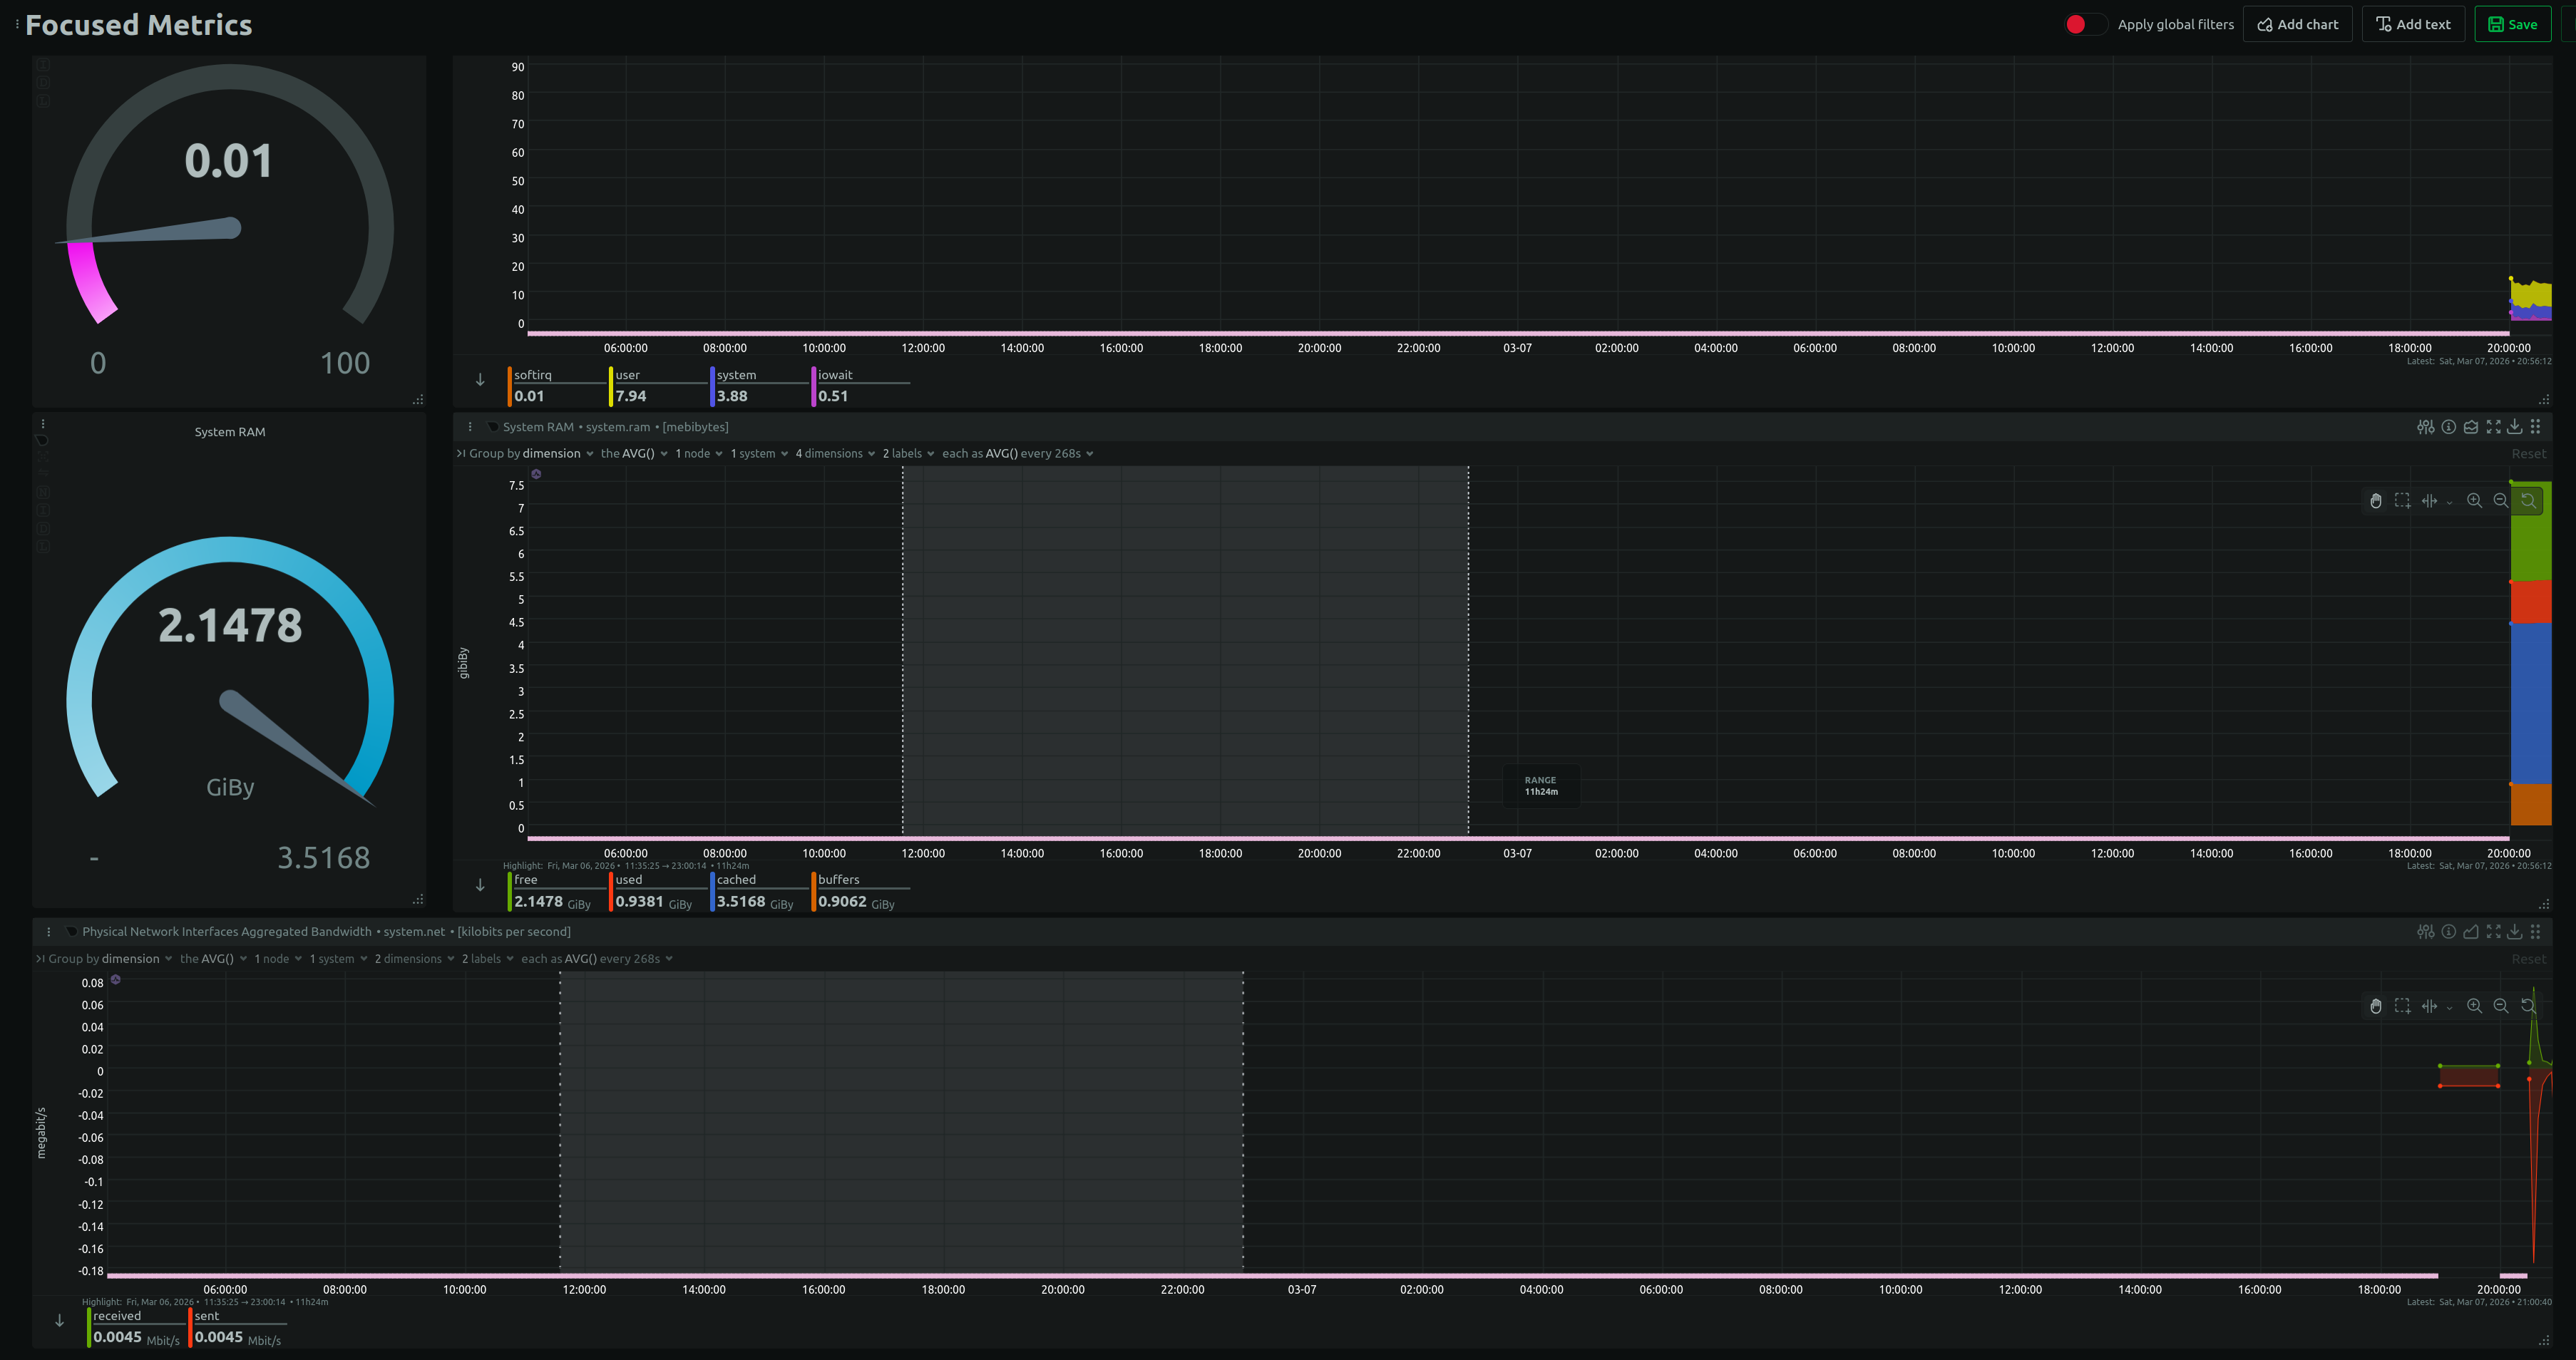Save the Focused Metrics dashboard
2576x1360 pixels.
[x=2512, y=23]
